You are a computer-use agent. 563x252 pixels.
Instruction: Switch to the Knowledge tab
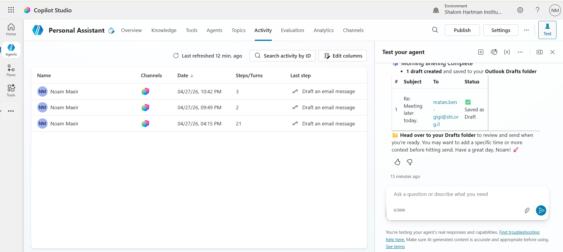point(164,30)
